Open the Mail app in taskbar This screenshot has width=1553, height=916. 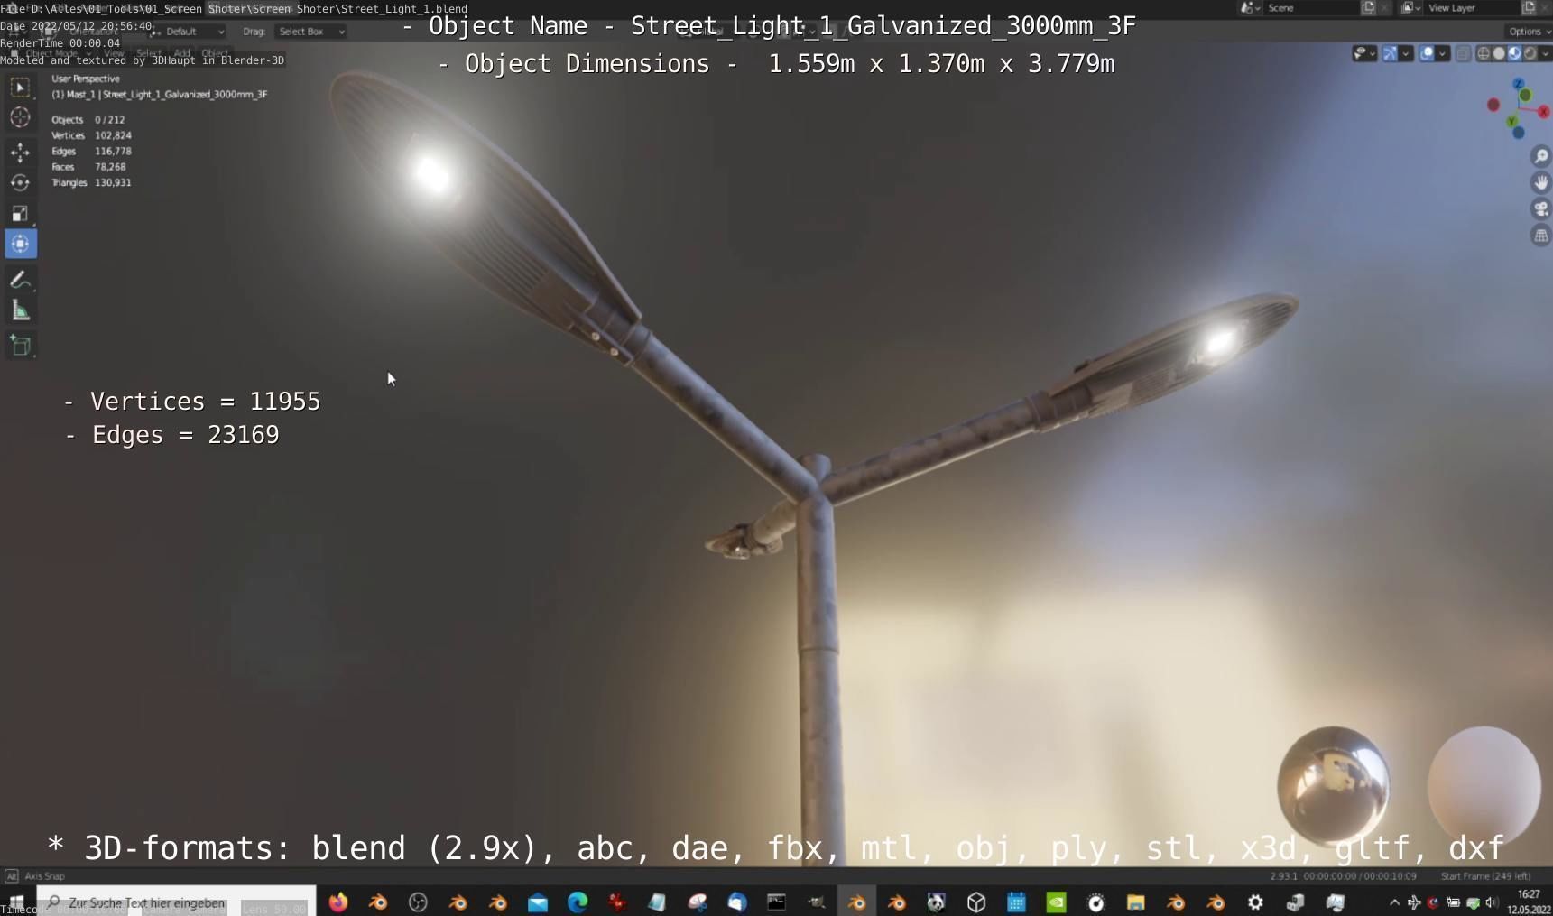pyautogui.click(x=538, y=902)
